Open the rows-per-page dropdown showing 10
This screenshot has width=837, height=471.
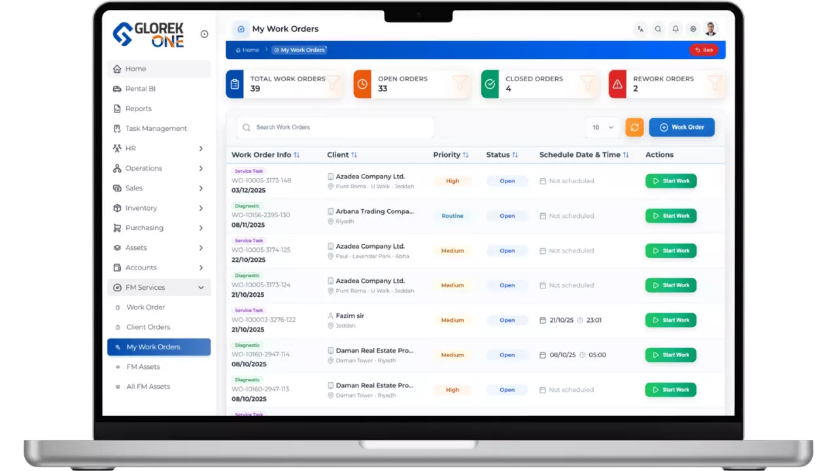coord(603,128)
